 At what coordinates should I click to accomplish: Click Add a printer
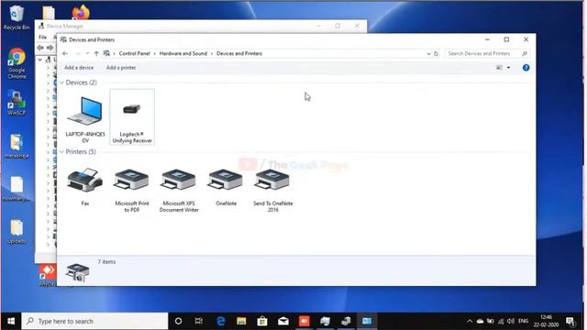(x=121, y=68)
